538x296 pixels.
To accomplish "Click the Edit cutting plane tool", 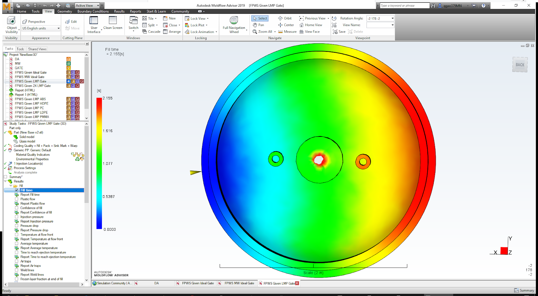I will click(71, 22).
